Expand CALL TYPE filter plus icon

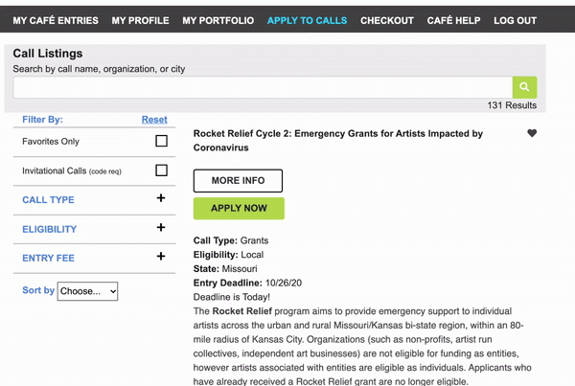[x=161, y=198]
